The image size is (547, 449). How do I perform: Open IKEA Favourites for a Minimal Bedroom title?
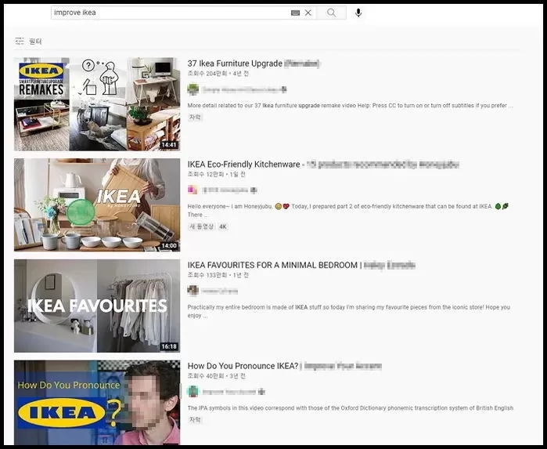click(272, 266)
